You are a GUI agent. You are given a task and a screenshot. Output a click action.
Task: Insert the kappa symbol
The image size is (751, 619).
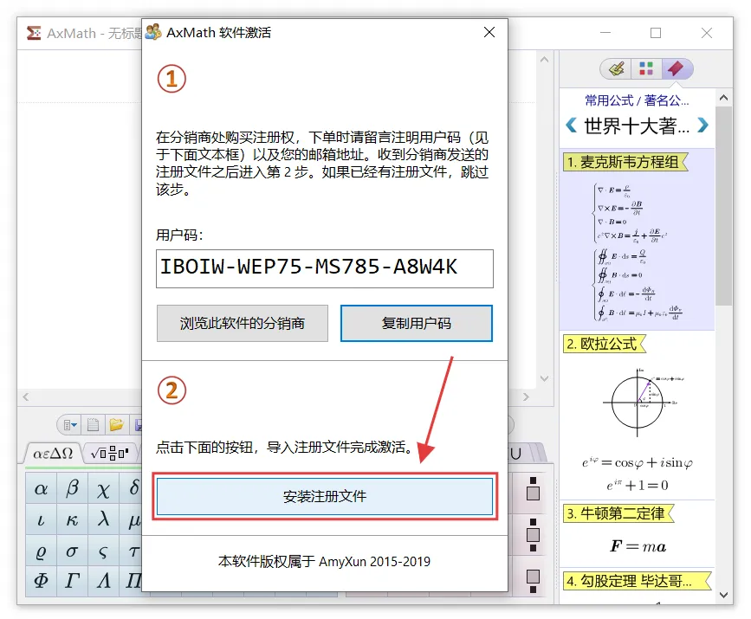(72, 519)
